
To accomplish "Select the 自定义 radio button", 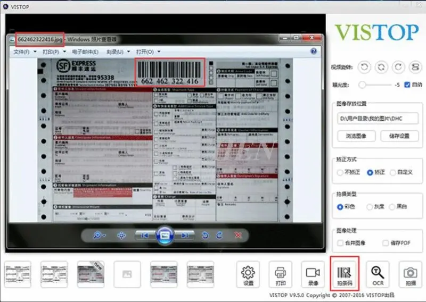I will [392, 172].
